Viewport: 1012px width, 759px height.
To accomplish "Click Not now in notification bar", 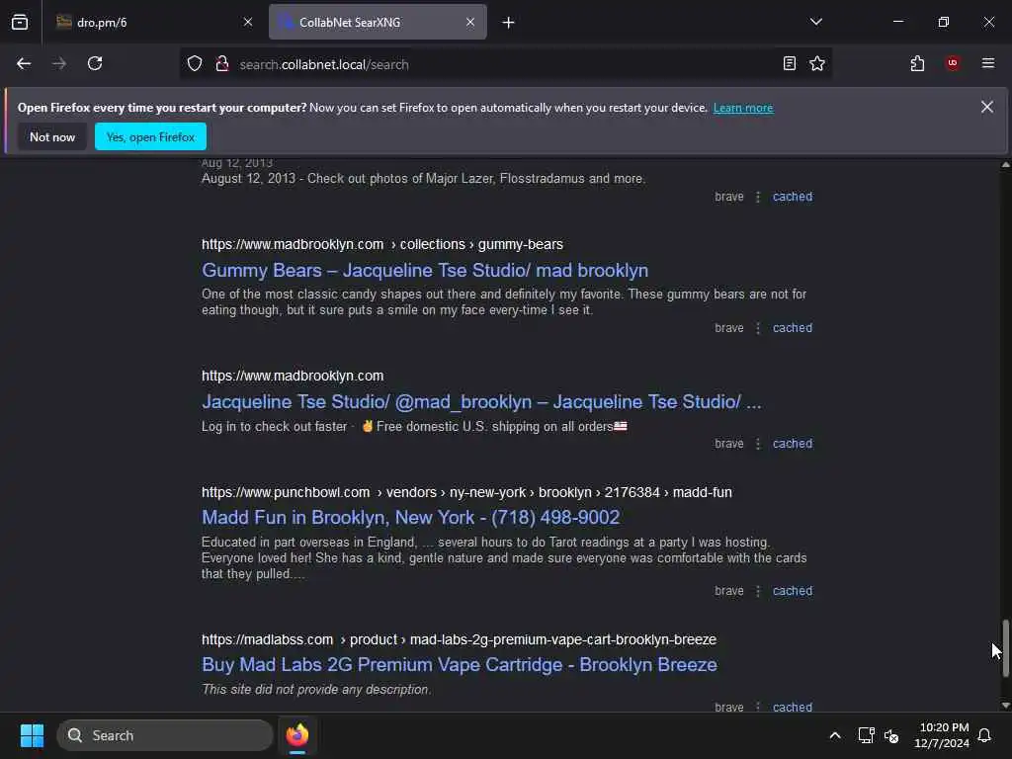I will coord(52,136).
